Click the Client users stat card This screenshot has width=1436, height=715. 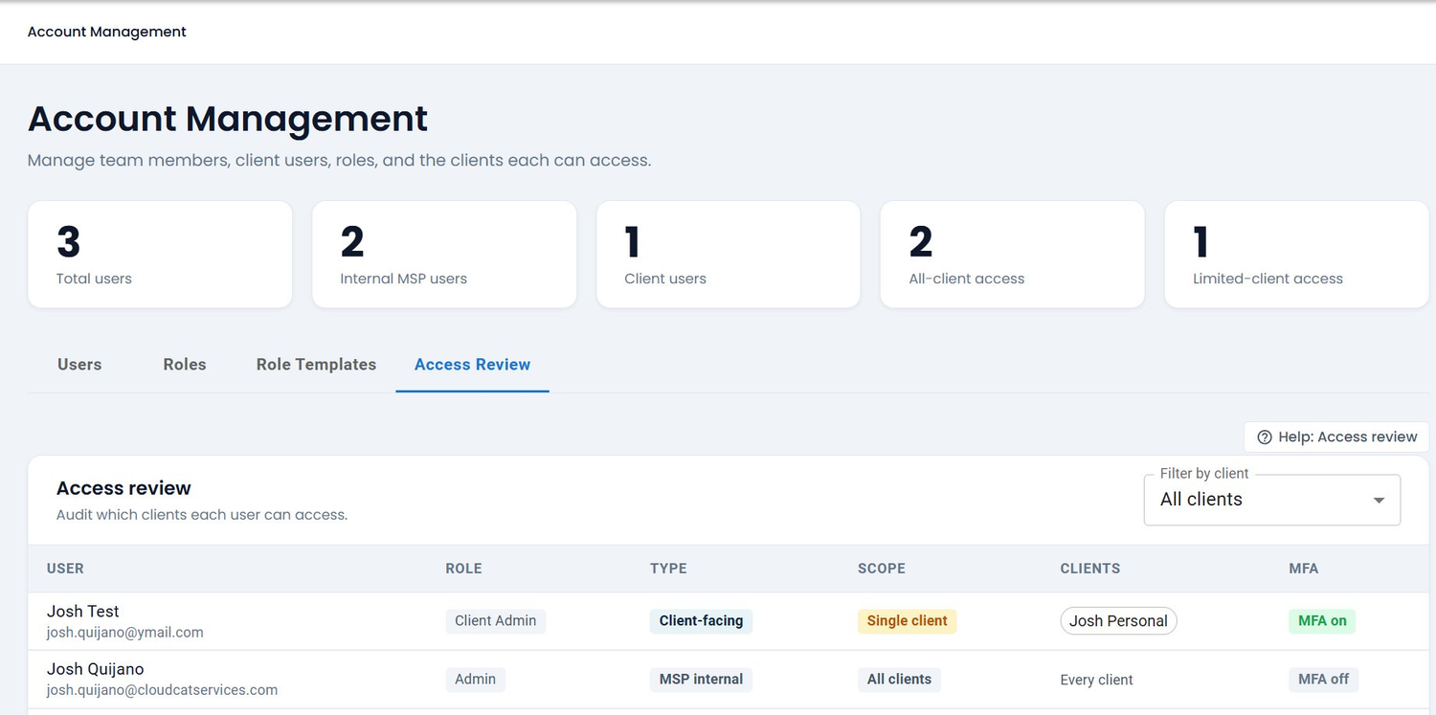[729, 255]
